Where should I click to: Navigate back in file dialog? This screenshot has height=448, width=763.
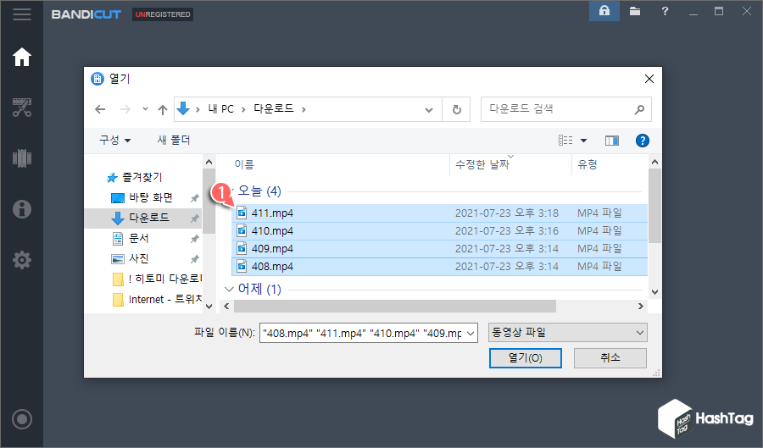[100, 109]
